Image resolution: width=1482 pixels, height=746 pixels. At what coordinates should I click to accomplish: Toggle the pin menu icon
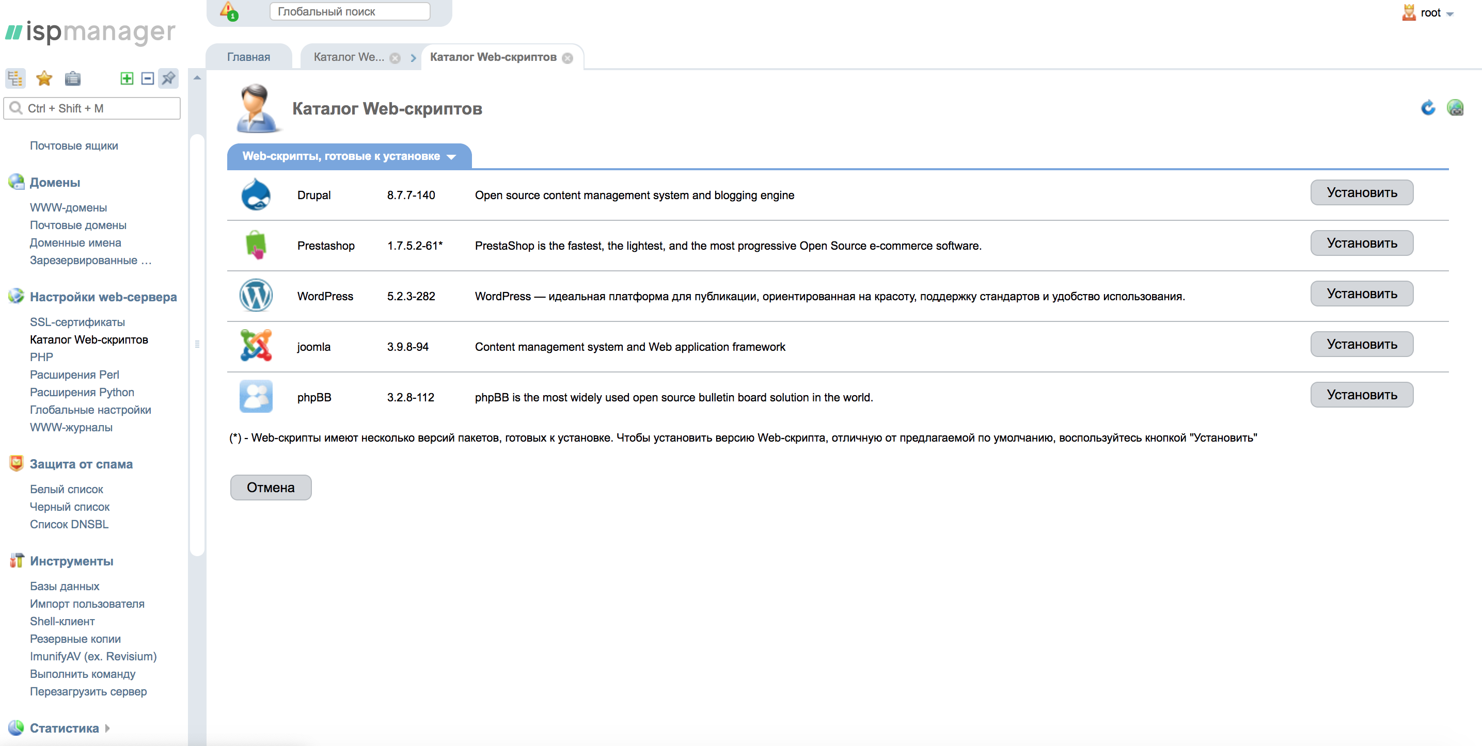[x=168, y=78]
